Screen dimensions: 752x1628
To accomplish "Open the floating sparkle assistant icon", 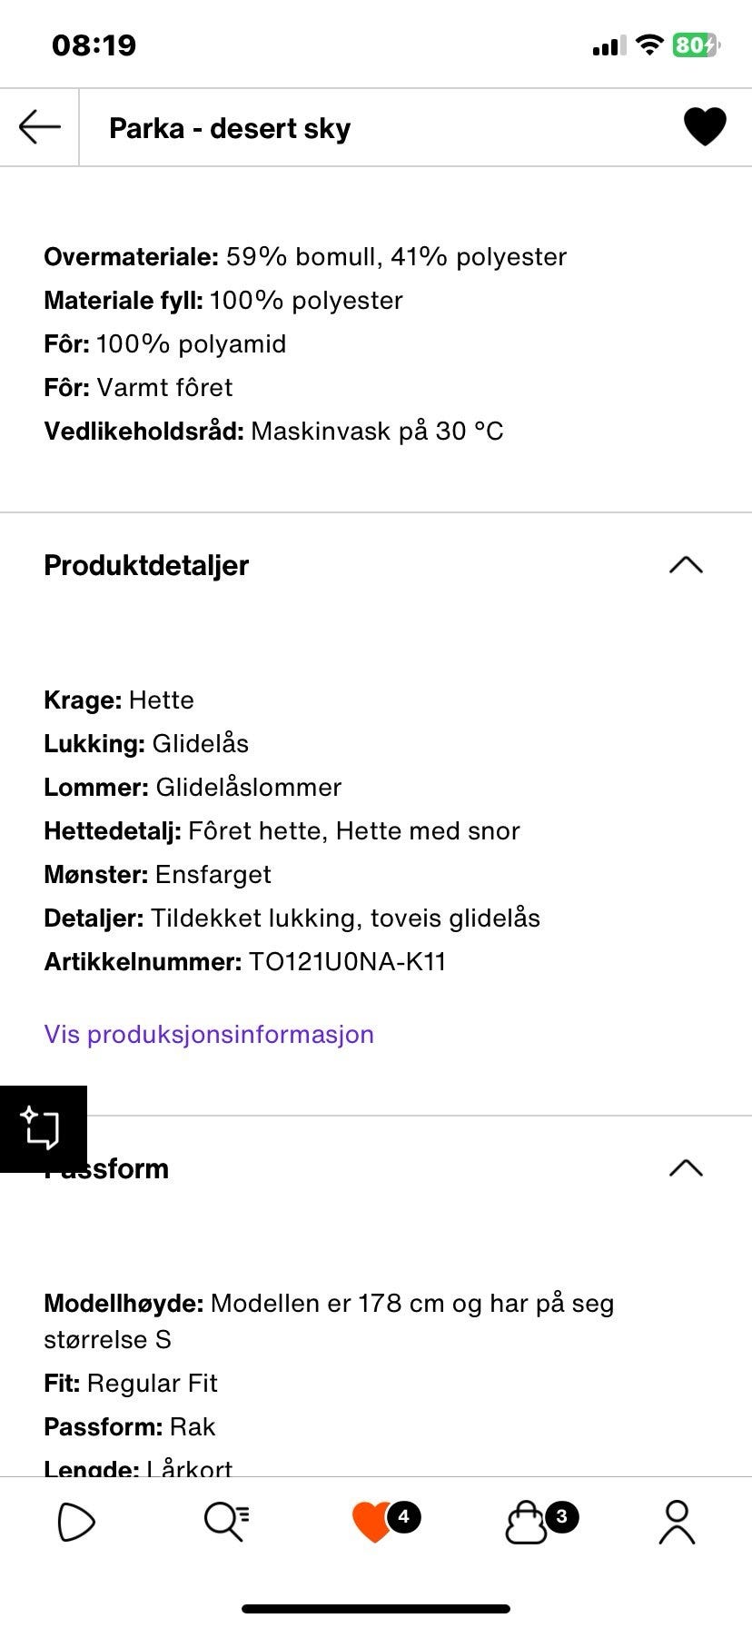I will click(x=43, y=1128).
